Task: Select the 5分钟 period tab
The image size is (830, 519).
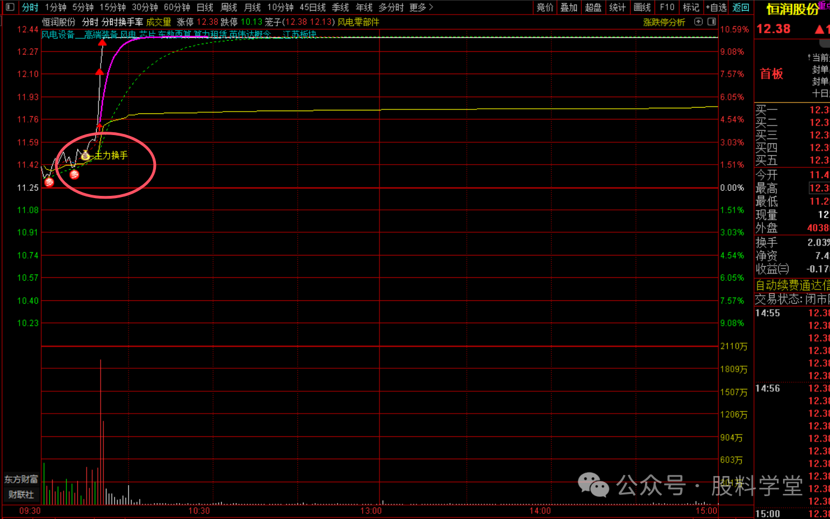Action: [x=83, y=7]
